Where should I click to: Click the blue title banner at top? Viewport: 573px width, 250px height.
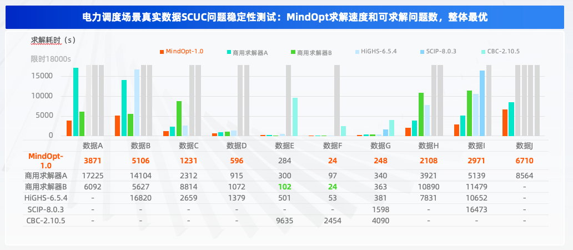(x=286, y=17)
